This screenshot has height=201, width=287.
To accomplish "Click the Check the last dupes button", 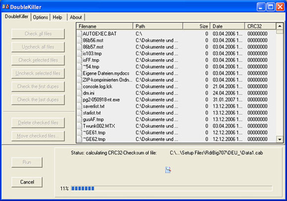I will 38,100.
